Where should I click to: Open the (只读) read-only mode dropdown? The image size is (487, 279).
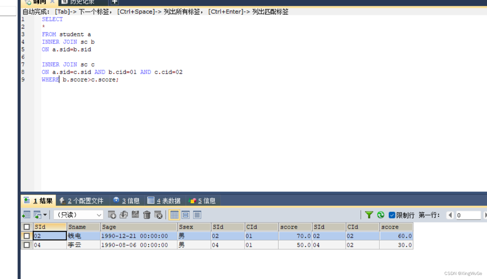click(78, 215)
